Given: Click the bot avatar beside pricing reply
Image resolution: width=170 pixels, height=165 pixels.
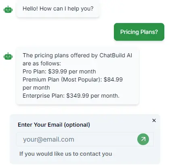Looking at the screenshot, I should point(8,56).
